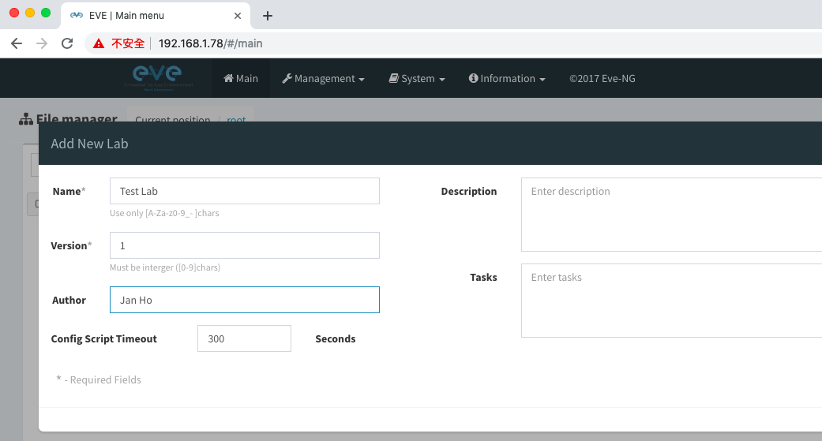822x441 pixels.
Task: Open the Main home menu item
Action: click(241, 78)
